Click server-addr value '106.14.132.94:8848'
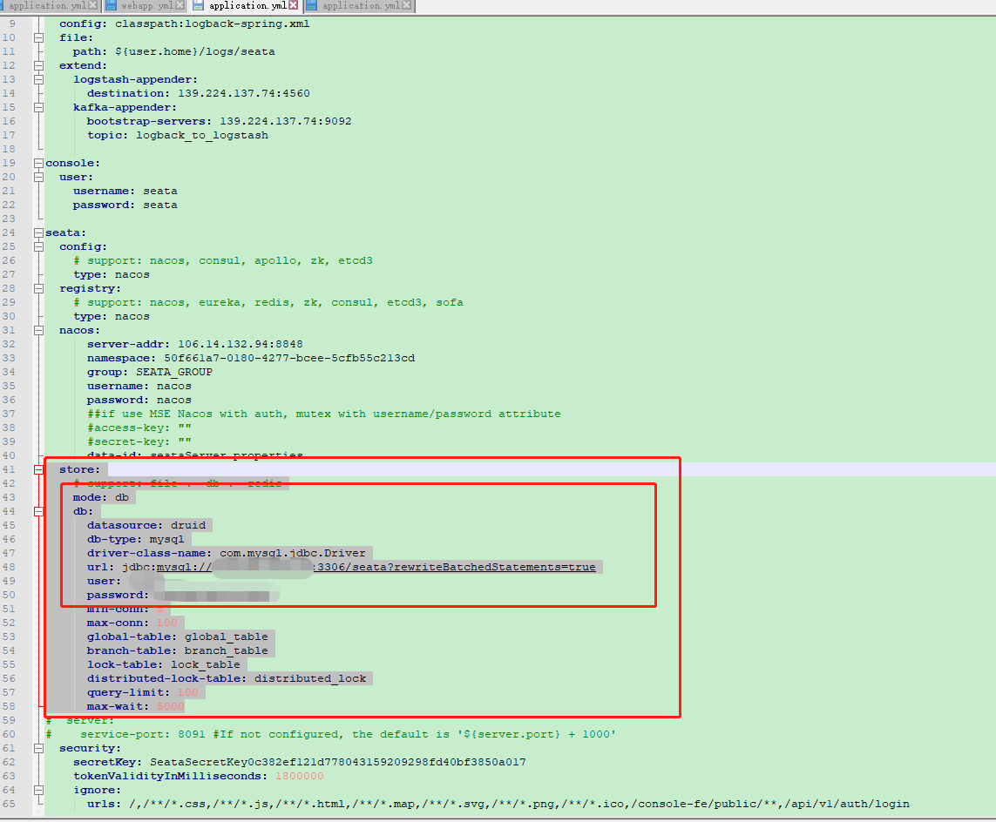This screenshot has width=996, height=822. [x=241, y=344]
